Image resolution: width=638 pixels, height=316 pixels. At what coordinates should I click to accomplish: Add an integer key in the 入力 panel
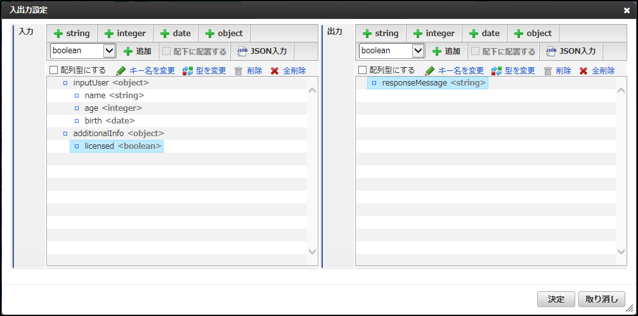125,34
